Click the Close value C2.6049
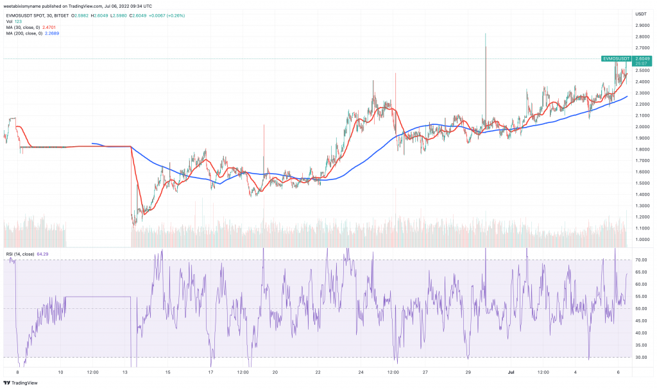This screenshot has height=389, width=657. click(138, 15)
